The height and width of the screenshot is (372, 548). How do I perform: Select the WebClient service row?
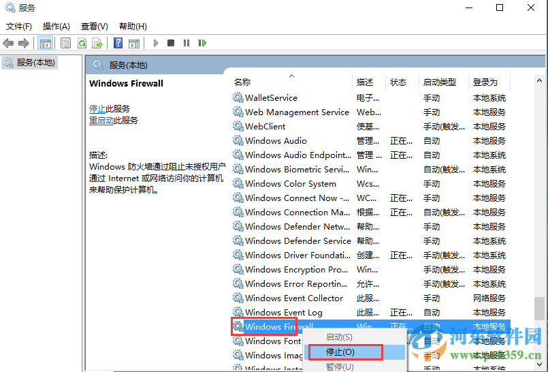coord(370,127)
